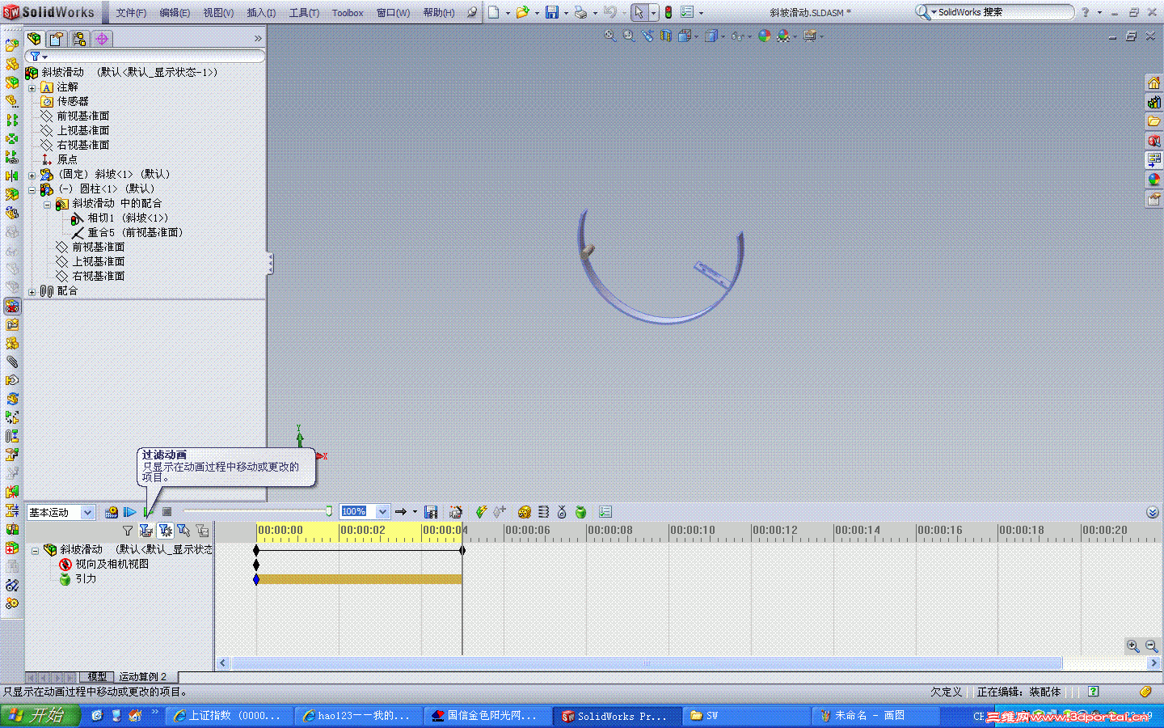Zoom out on the timeline
This screenshot has height=728, width=1164.
[x=1152, y=646]
